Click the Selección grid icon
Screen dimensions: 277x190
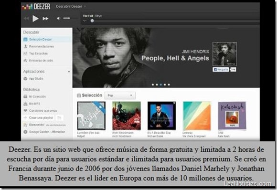tap(79, 95)
